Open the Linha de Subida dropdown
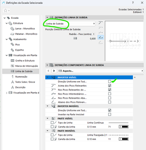The height and width of the screenshot is (150, 146). tap(70, 24)
